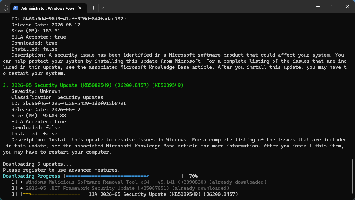Click the '[2] + 2026-05 .NET Framework Security Update' line

pyautogui.click(x=119, y=188)
